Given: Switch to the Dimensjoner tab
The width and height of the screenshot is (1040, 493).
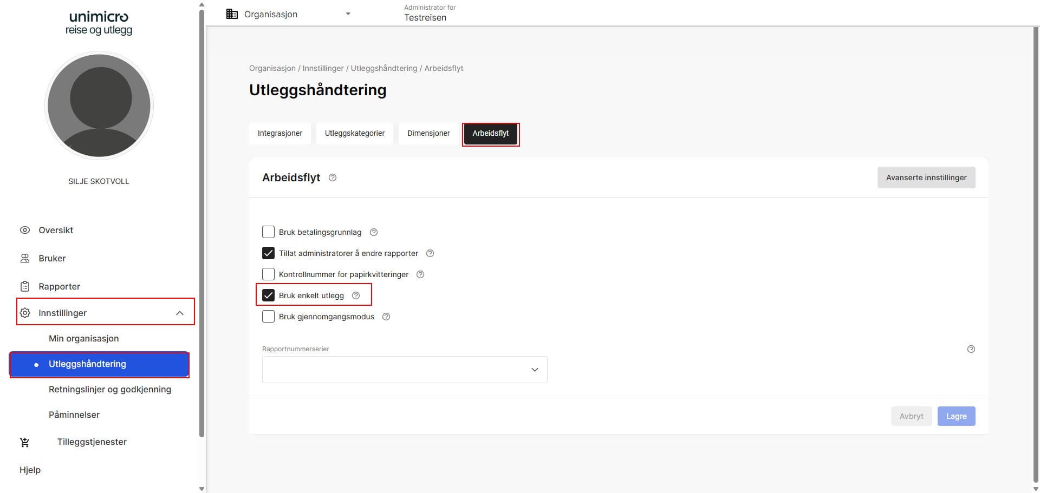Looking at the screenshot, I should (x=428, y=133).
